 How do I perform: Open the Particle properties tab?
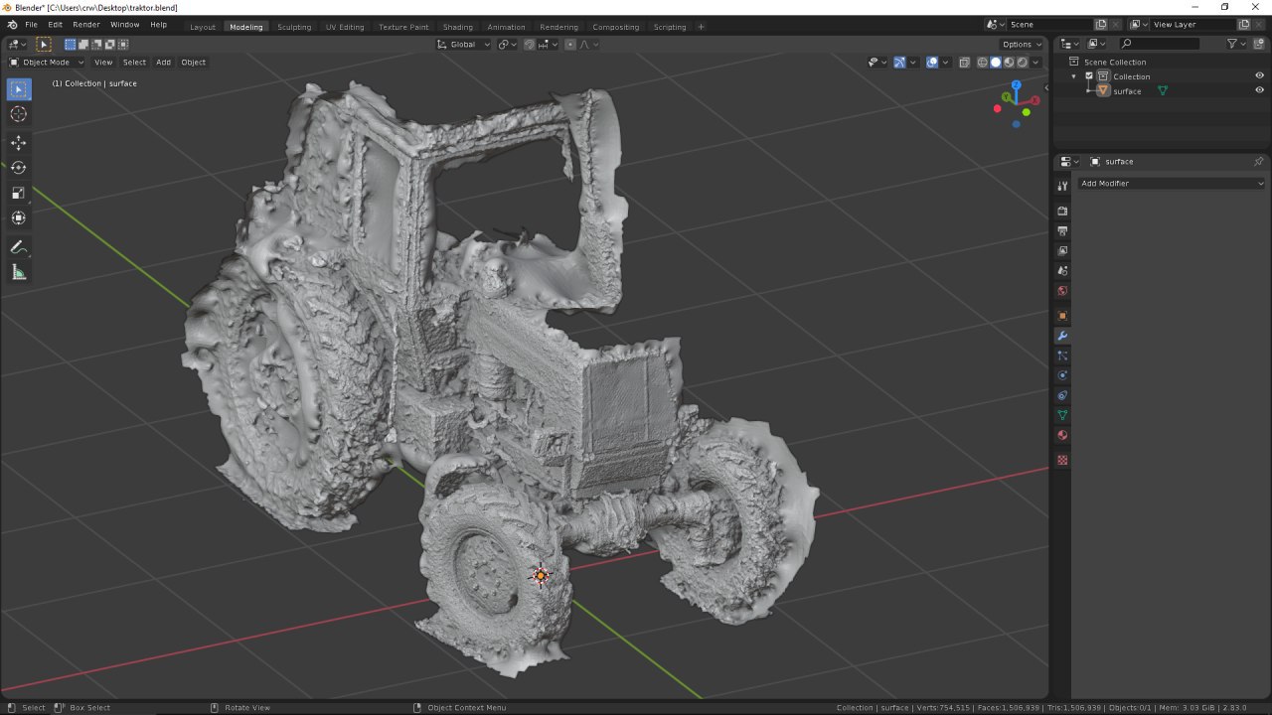pos(1062,356)
